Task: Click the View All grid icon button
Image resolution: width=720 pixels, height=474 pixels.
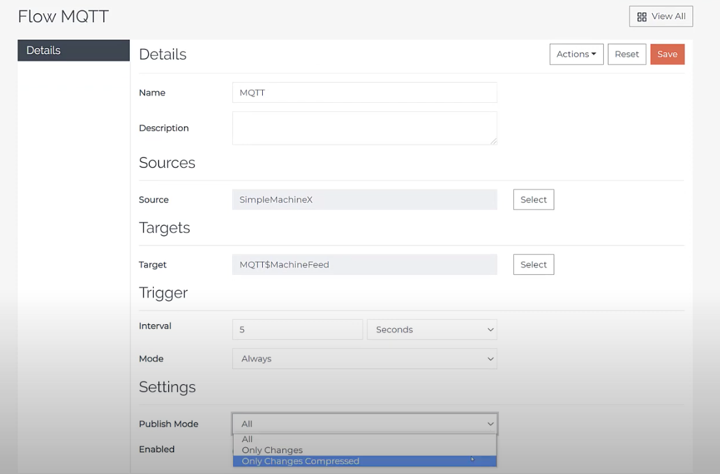Action: [661, 16]
